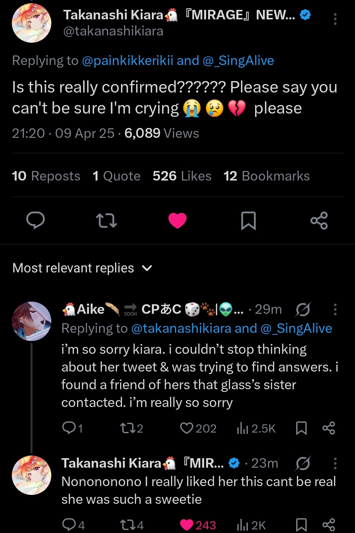Unlike the main tweet with pink heart
355x533 pixels.
pos(177,220)
